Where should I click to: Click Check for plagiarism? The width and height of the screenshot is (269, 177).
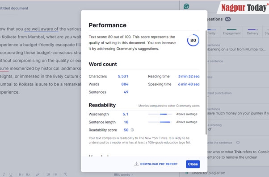[208, 173]
